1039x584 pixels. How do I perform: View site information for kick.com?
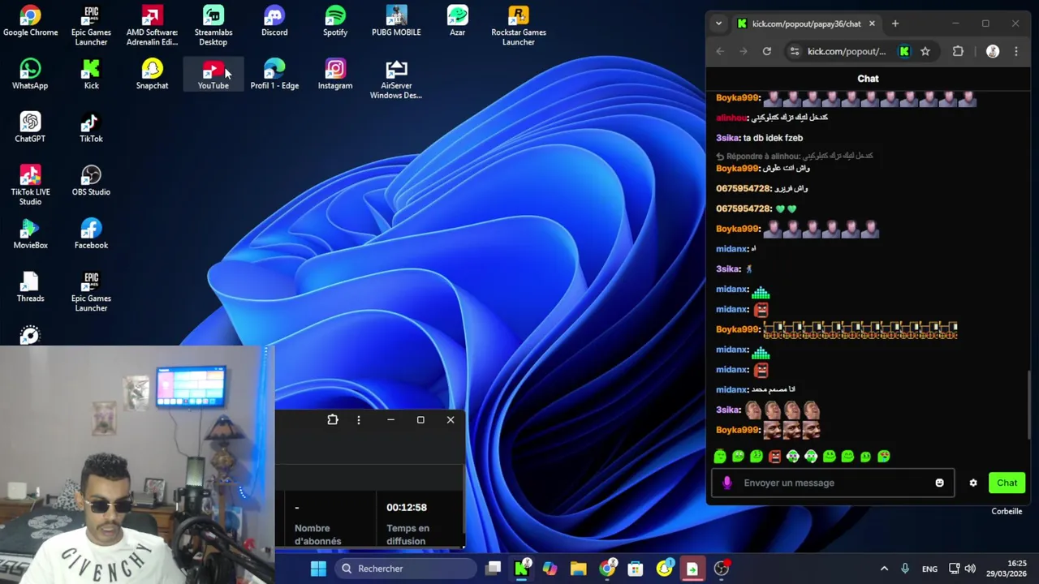tap(794, 51)
